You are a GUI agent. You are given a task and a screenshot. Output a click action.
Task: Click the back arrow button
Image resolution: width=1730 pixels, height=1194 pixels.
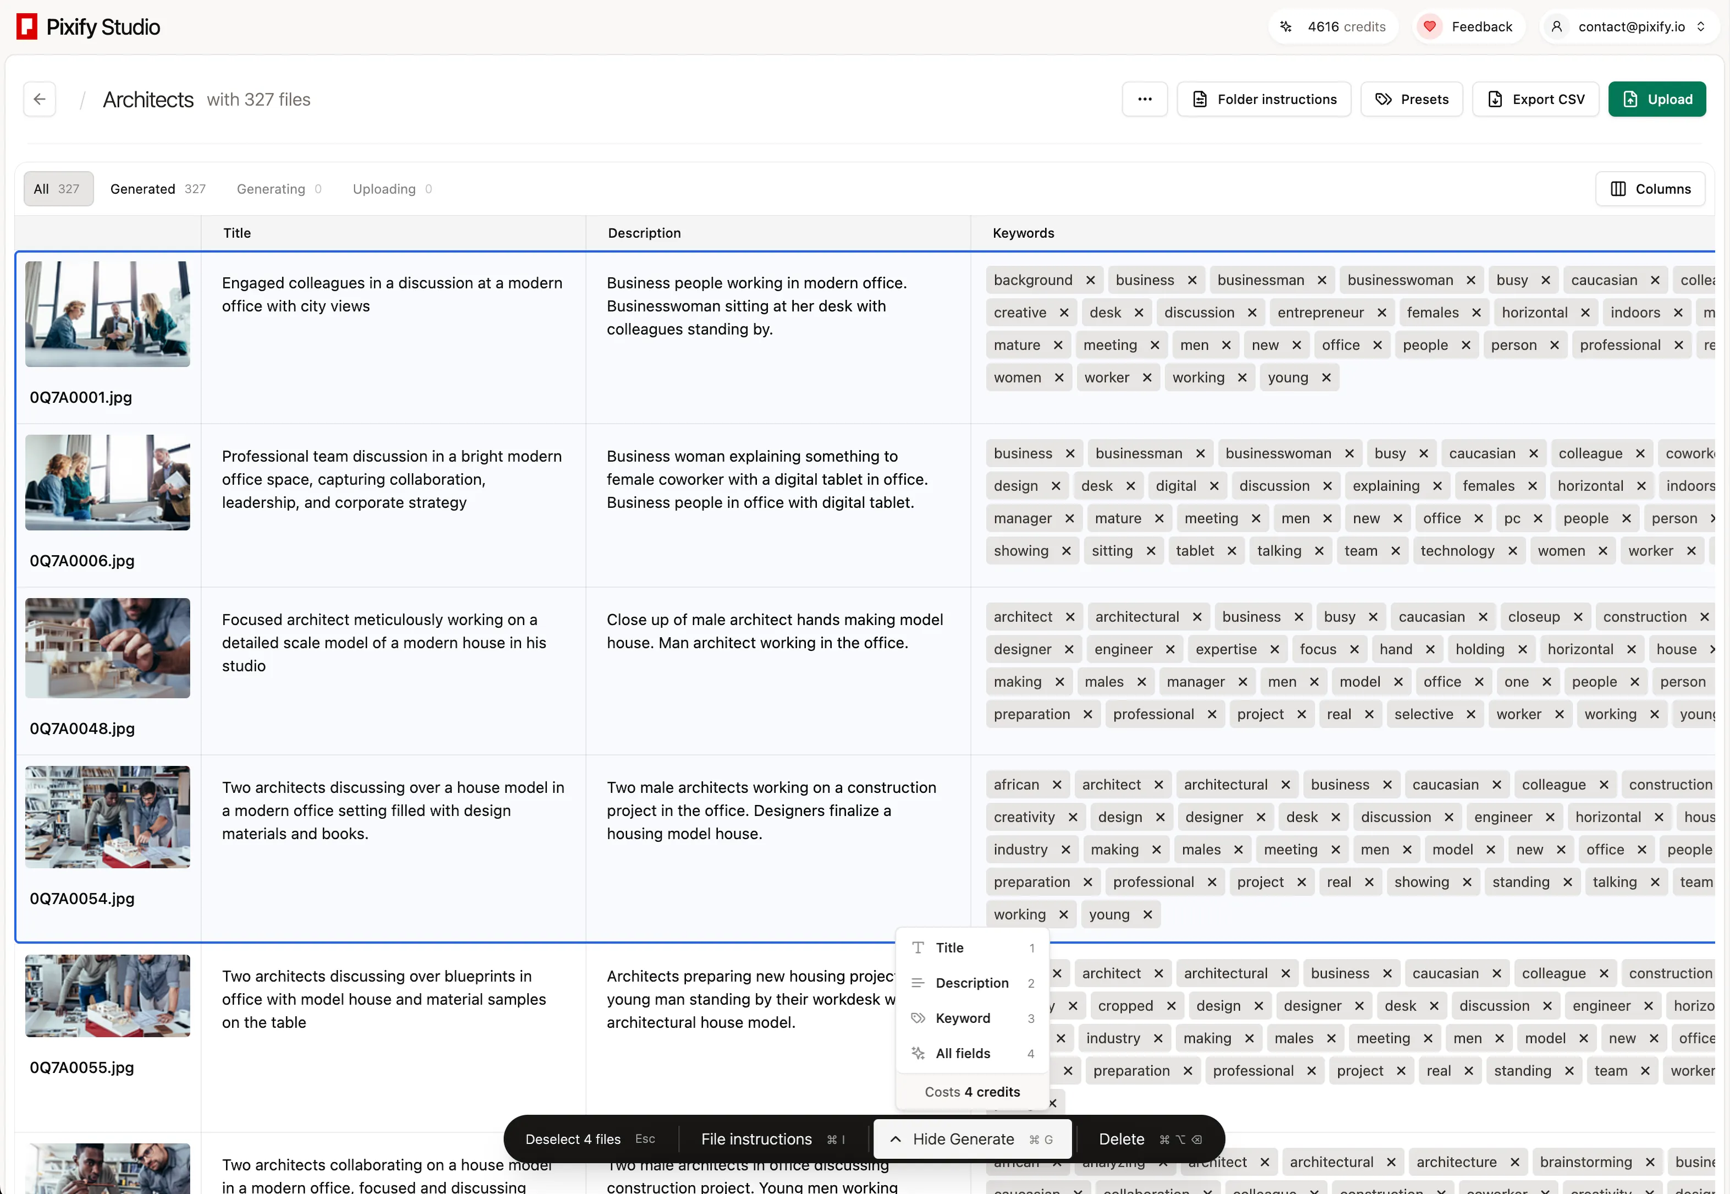coord(40,98)
